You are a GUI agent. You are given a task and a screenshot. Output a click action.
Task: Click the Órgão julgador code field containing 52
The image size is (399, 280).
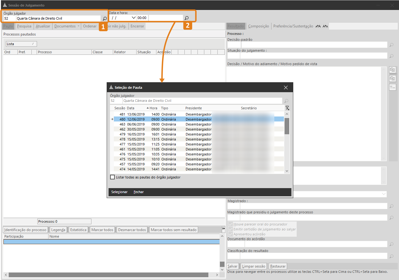(9, 18)
